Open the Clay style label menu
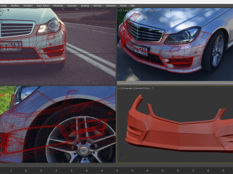The image size is (233, 174). point(147,88)
